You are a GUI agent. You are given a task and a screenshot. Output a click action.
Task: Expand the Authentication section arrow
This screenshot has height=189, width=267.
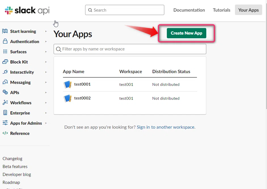(x=46, y=41)
